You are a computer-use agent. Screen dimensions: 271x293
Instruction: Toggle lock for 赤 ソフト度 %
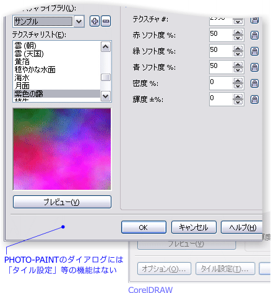point(254,35)
